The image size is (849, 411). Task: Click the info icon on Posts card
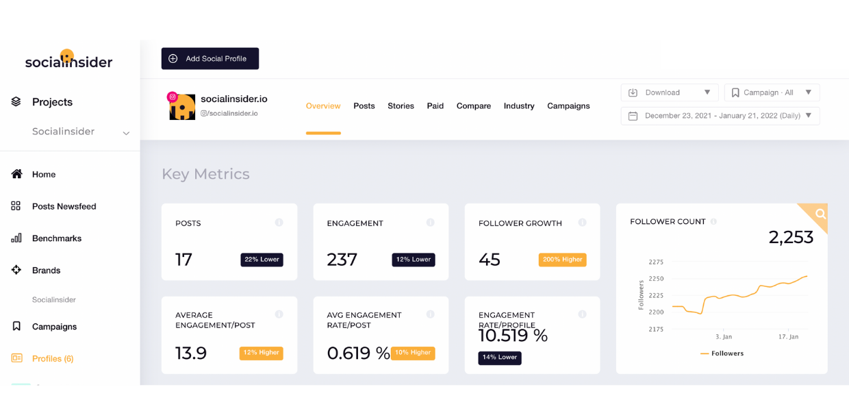tap(279, 223)
